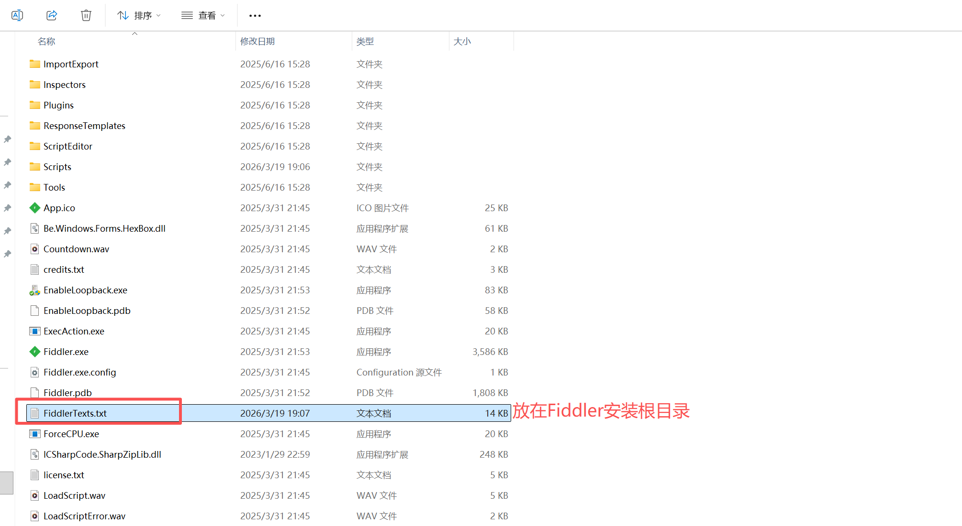
Task: Select the Inspectors folder
Action: 65,85
